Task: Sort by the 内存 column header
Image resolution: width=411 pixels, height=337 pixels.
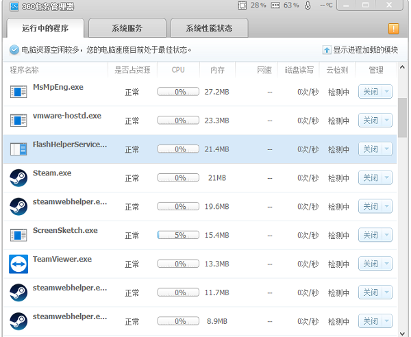Action: tap(217, 70)
